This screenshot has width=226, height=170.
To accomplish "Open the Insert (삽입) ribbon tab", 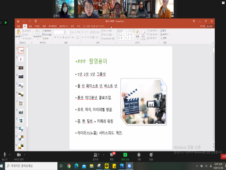I will point(30,26).
